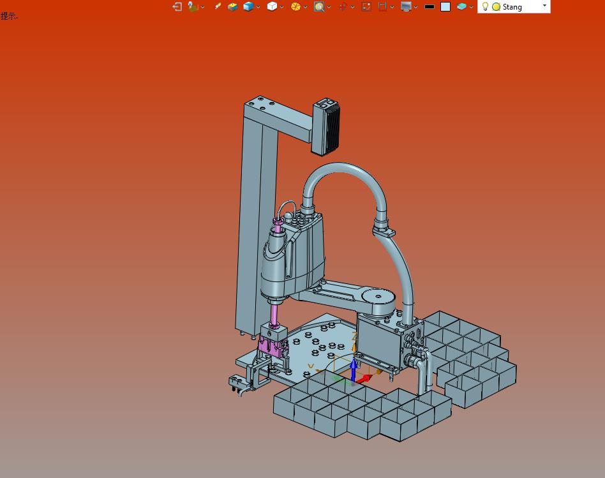Expand the magnifier zoom dropdown arrow

click(329, 7)
